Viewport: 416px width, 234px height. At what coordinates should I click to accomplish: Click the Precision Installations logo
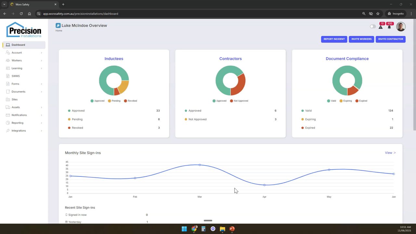(x=24, y=30)
